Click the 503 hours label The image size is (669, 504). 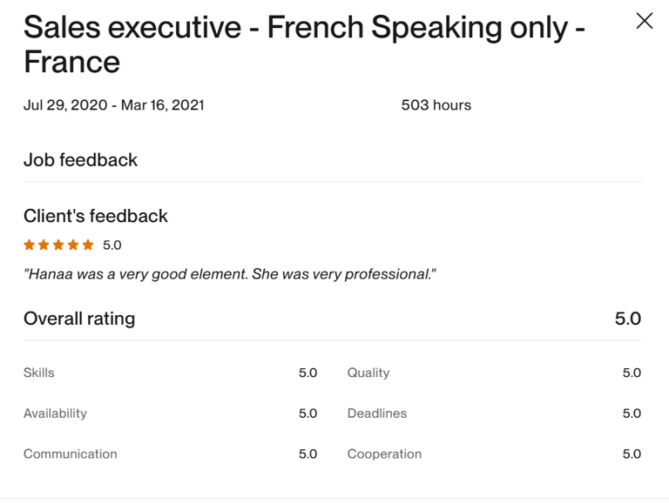[x=436, y=105]
